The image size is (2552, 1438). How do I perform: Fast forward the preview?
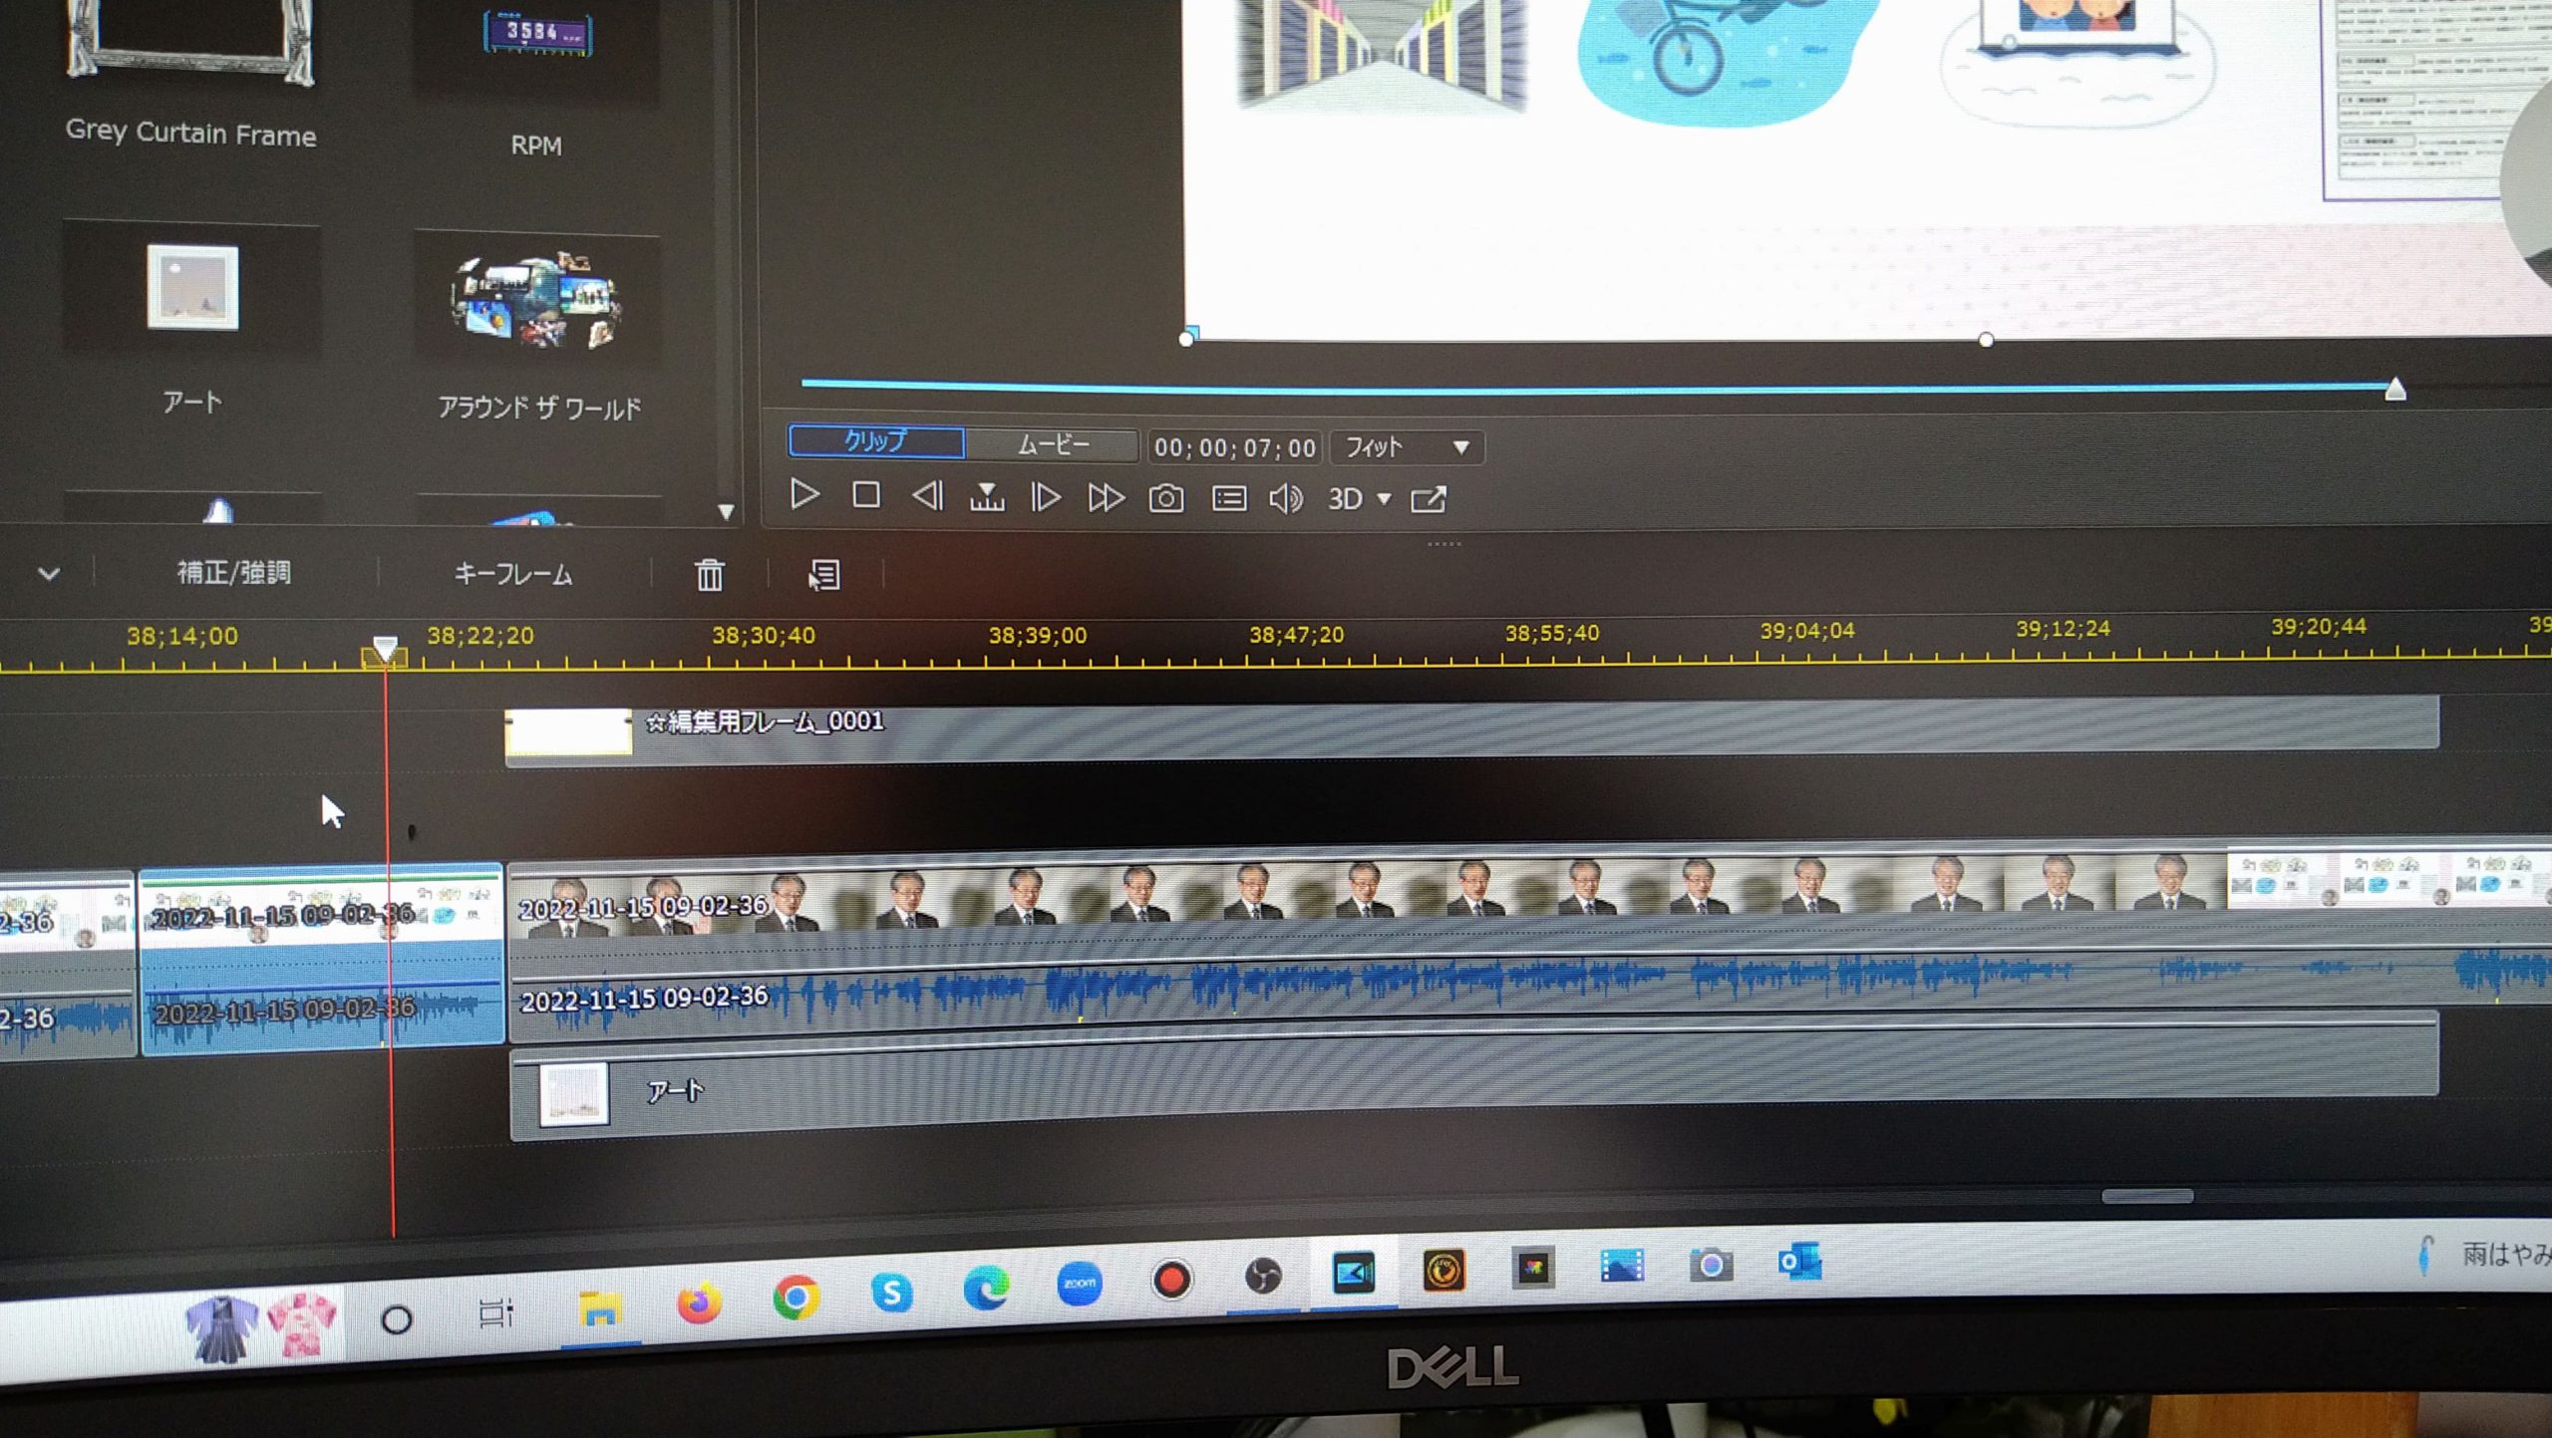1106,498
